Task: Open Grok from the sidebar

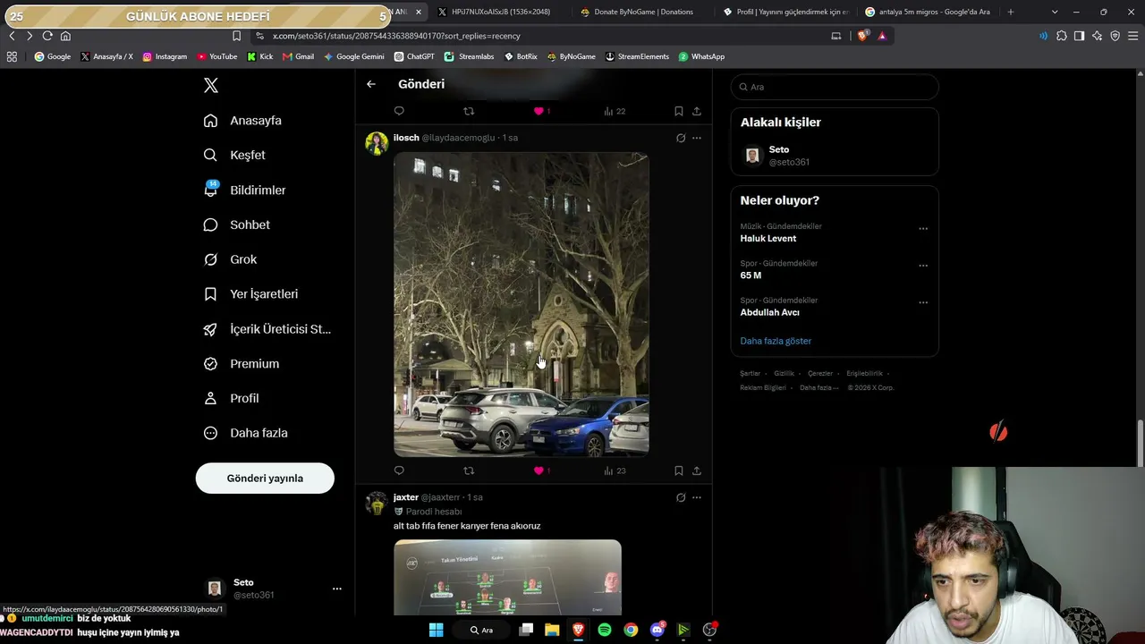Action: (x=230, y=259)
